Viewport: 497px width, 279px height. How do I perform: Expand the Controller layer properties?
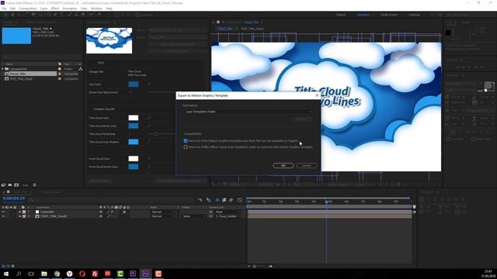coord(19,212)
